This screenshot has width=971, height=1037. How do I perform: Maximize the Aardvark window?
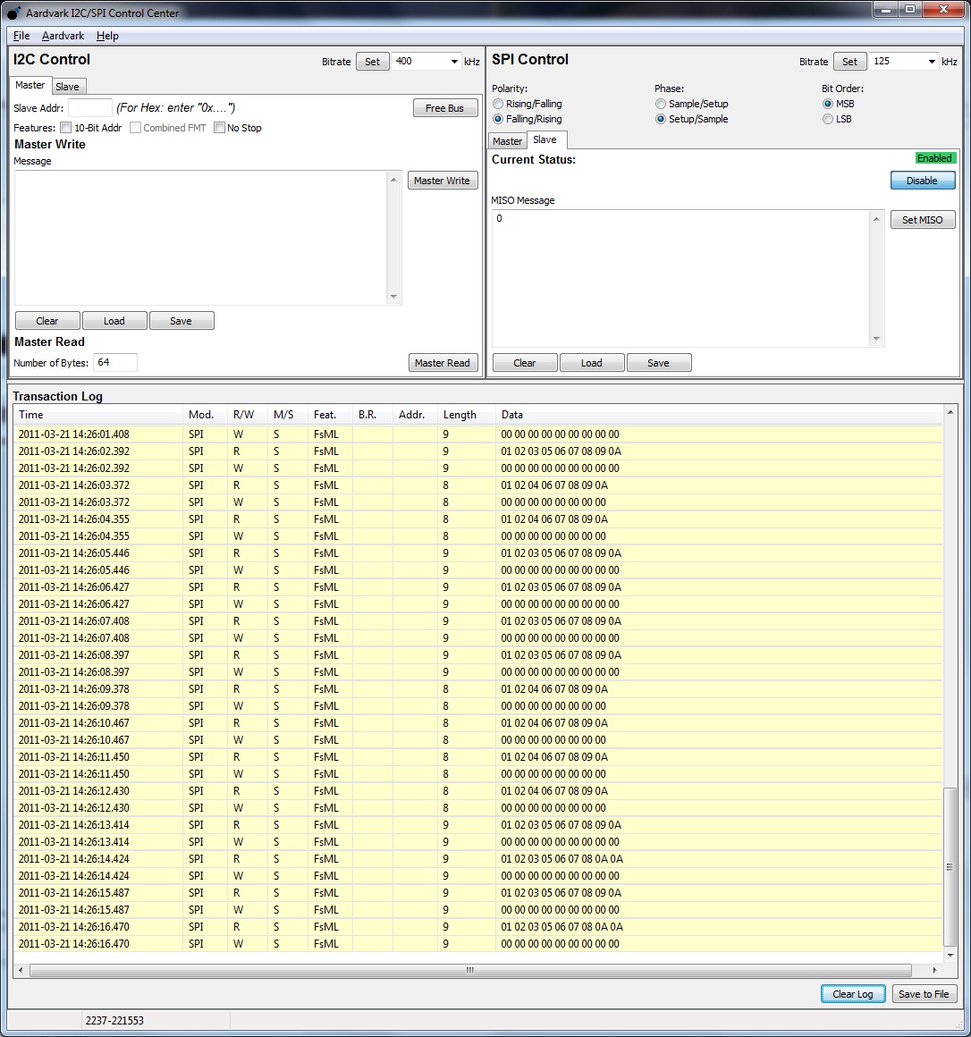[911, 9]
